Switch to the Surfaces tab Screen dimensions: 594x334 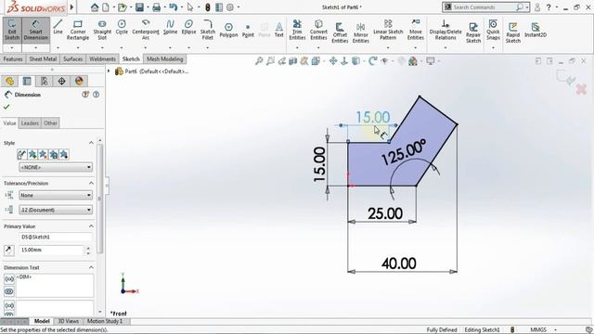(x=72, y=59)
